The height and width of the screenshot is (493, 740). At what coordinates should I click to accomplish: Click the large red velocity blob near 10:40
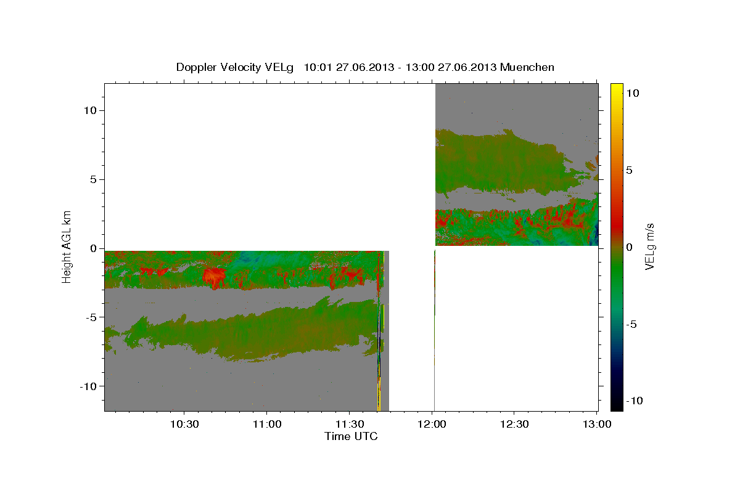pyautogui.click(x=214, y=276)
